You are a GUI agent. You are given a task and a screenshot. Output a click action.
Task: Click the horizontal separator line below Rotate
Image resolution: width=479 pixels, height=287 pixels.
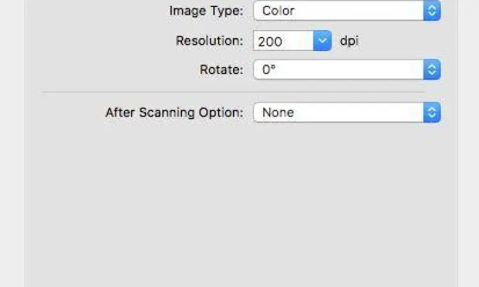point(233,92)
